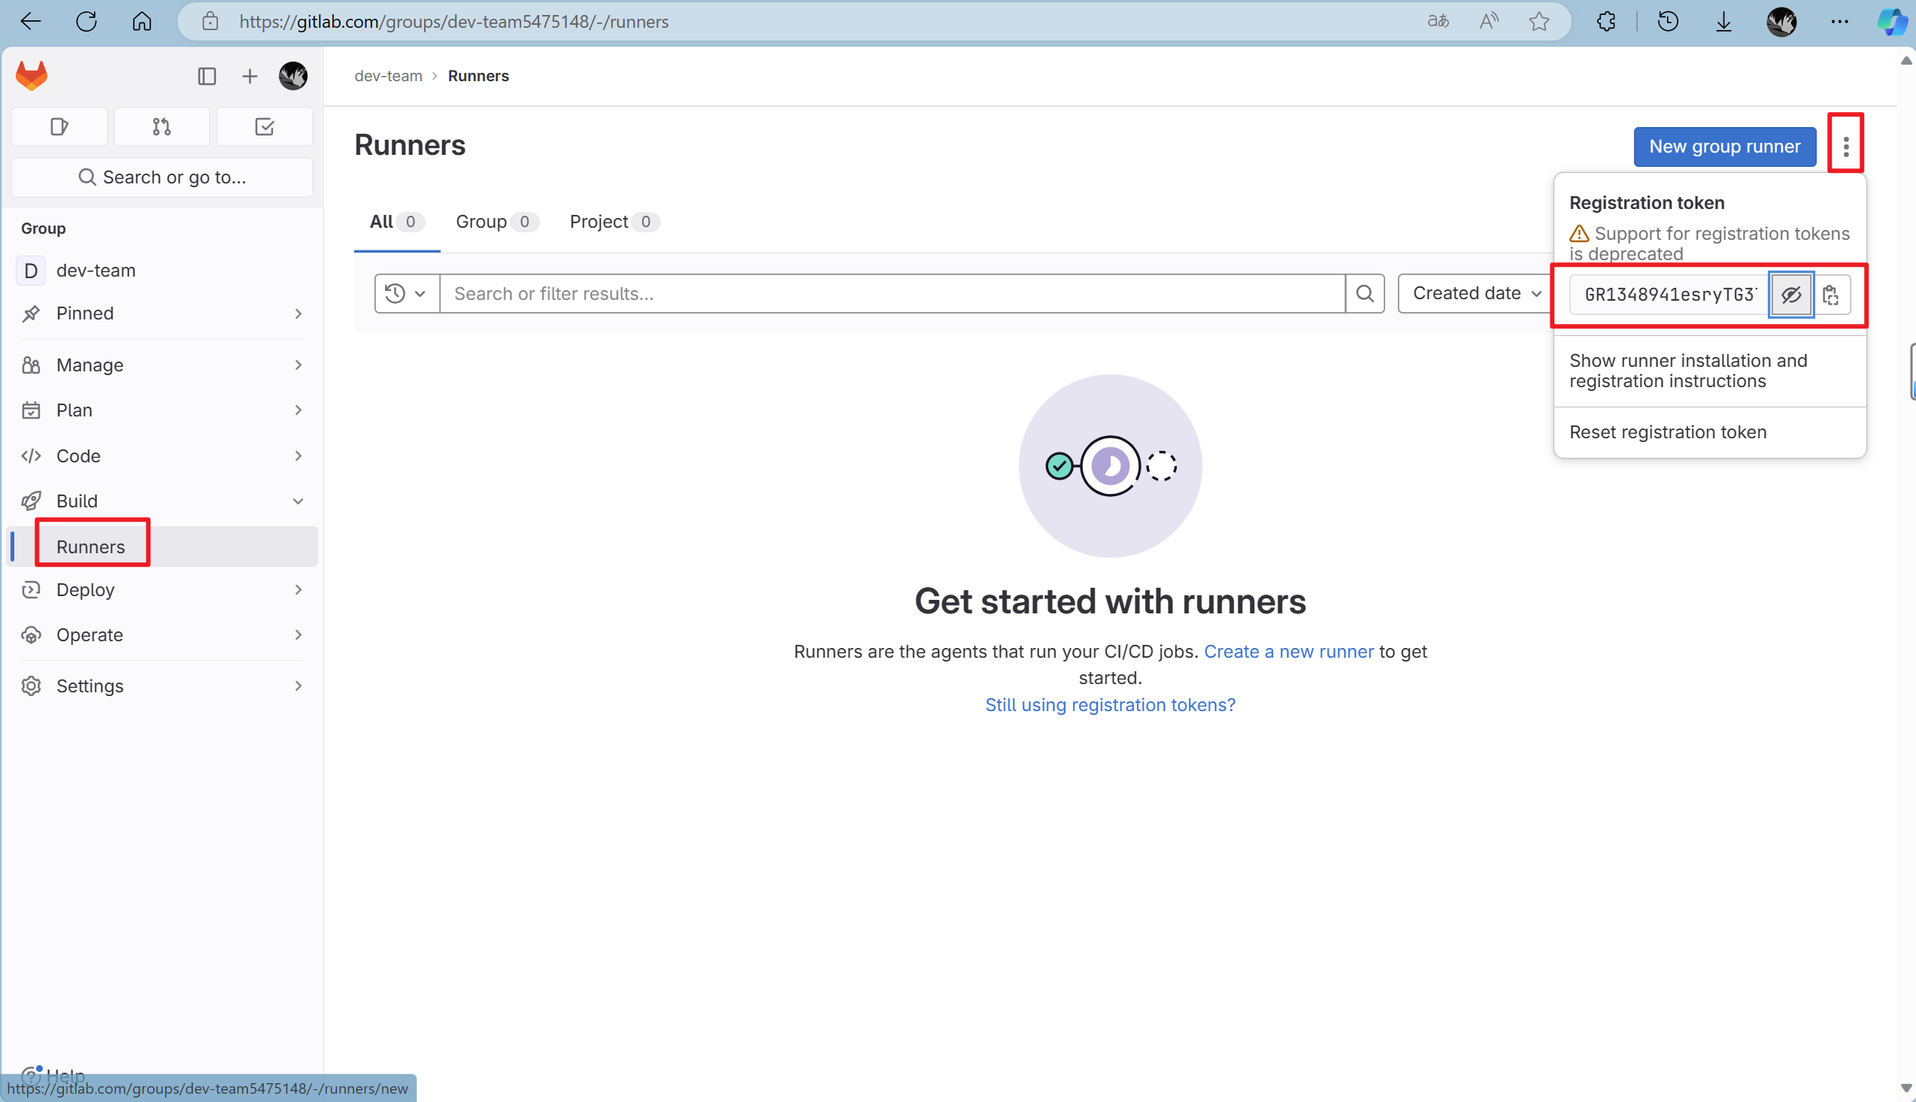1916x1102 pixels.
Task: Collapse the Build section in sidebar
Action: (298, 501)
